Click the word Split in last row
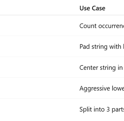 coord(85,109)
